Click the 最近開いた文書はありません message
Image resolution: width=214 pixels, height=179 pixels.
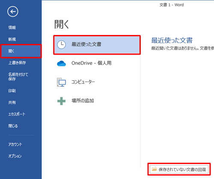[x=183, y=48]
